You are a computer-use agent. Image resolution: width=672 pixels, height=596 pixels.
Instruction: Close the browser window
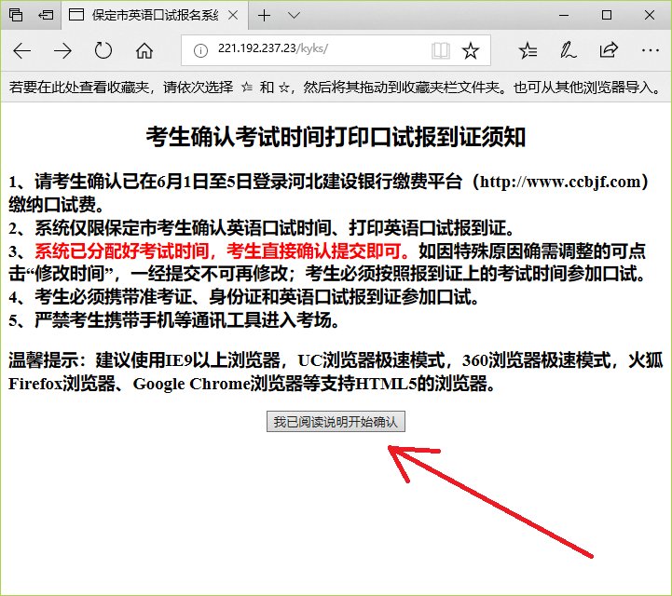coord(650,16)
